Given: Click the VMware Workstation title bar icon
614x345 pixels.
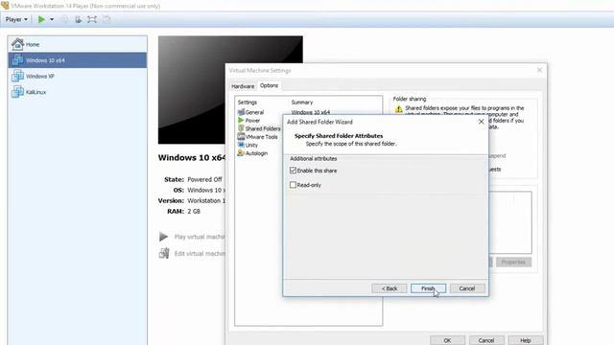Looking at the screenshot, I should coord(5,6).
